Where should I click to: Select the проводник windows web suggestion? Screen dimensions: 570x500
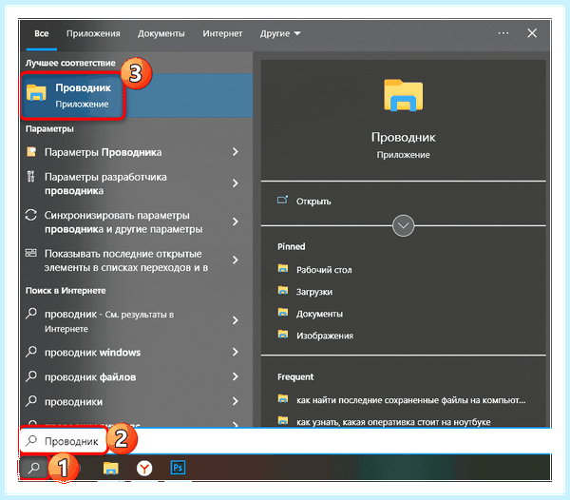click(137, 352)
